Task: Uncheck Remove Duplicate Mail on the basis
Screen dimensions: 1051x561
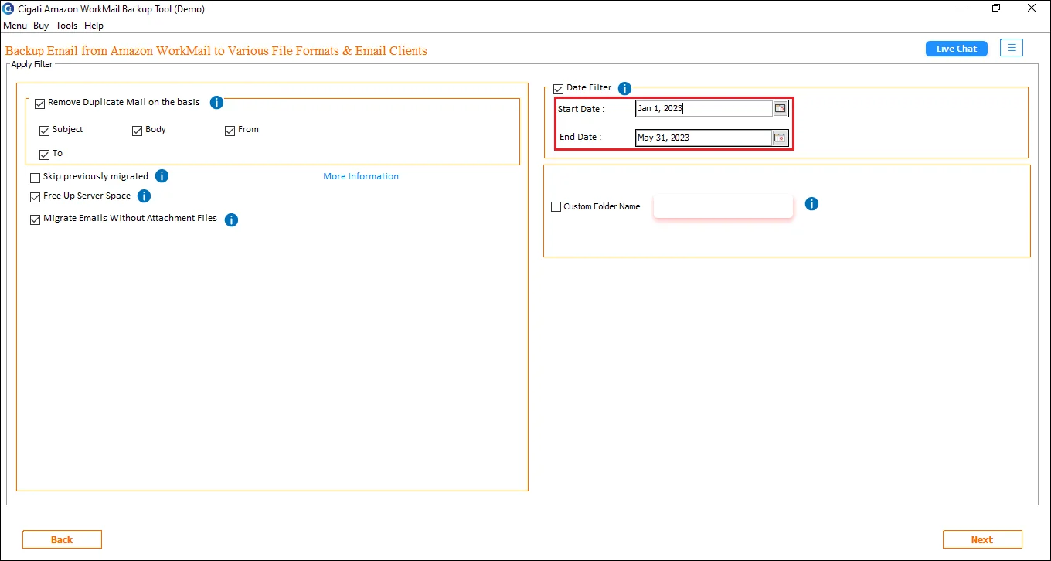Action: [40, 103]
